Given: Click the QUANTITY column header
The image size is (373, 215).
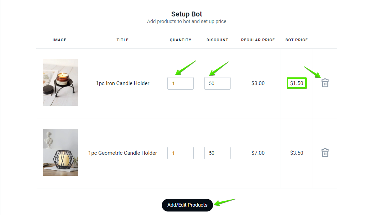Looking at the screenshot, I should click(x=180, y=40).
